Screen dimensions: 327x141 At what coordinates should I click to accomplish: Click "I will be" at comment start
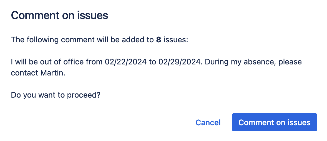(x=23, y=62)
